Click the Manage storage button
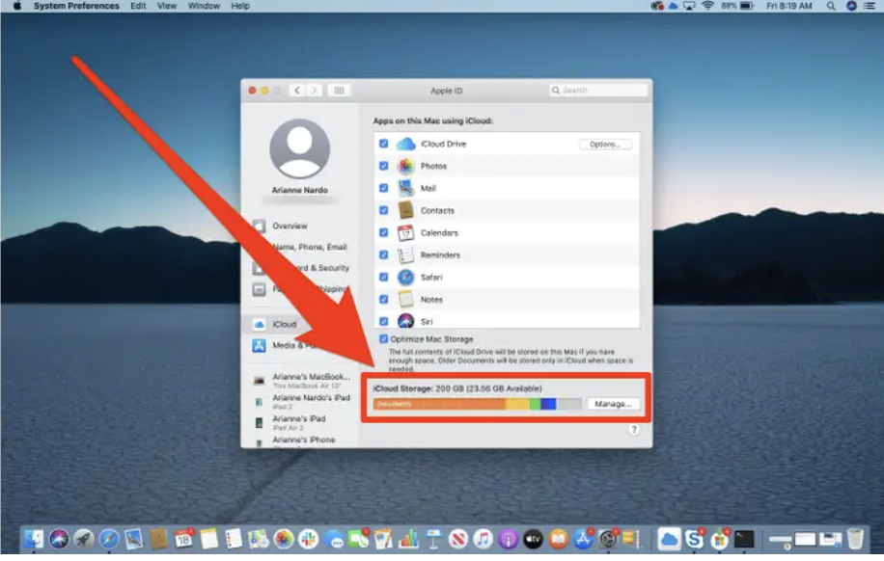This screenshot has width=884, height=561. click(x=613, y=404)
